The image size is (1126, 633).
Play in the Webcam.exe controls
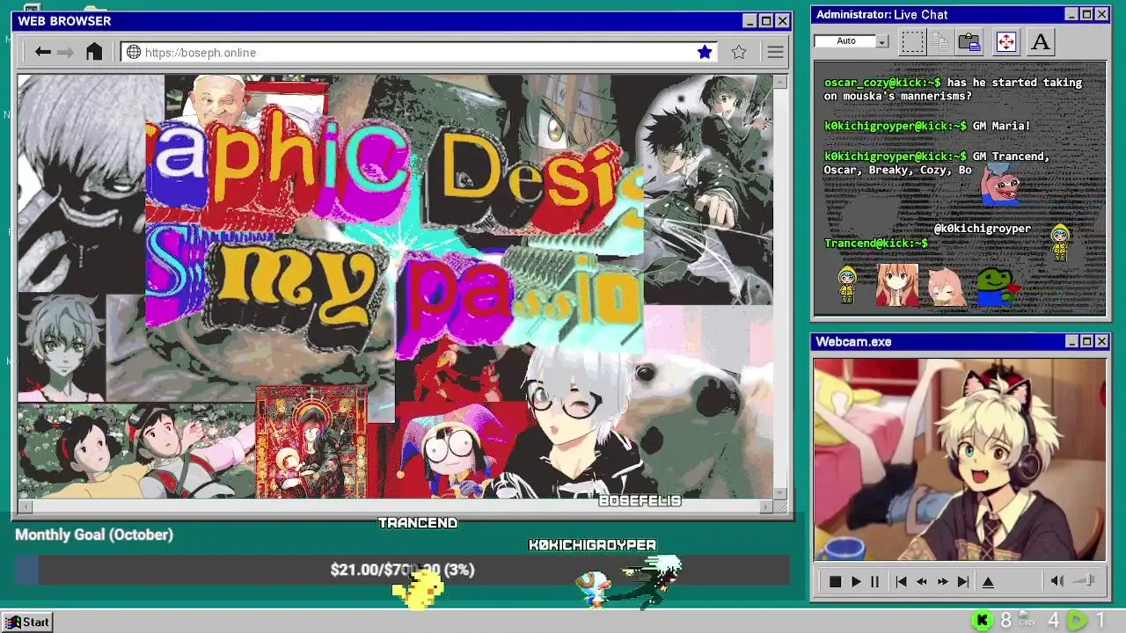855,581
